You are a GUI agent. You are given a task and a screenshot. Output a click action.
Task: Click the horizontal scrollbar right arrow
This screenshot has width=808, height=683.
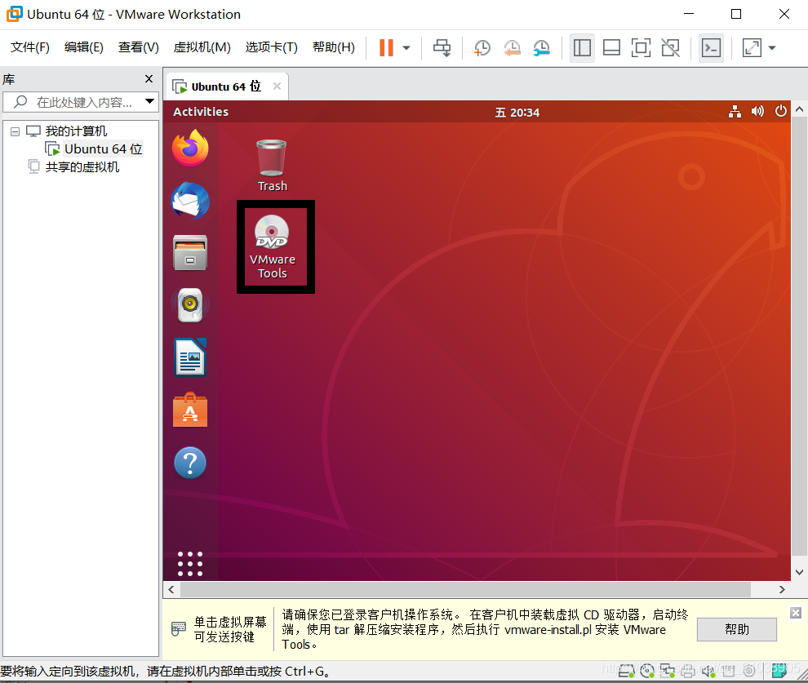(782, 589)
